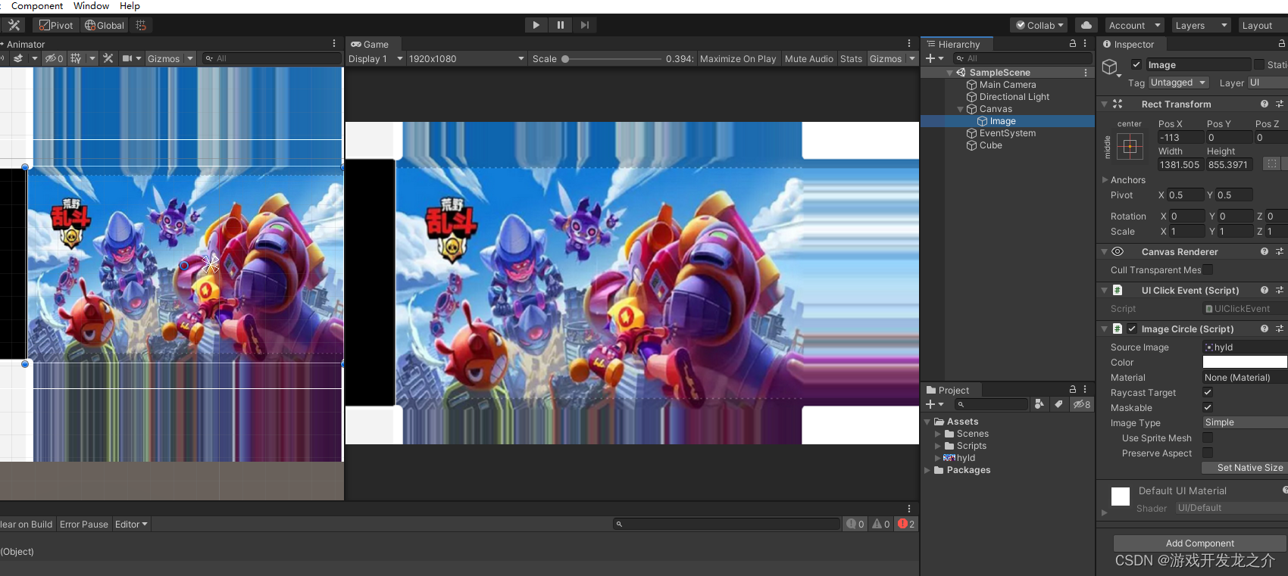Screen dimensions: 1288x576
Task: Select EventSystem in the Hierarchy
Action: click(x=1007, y=133)
